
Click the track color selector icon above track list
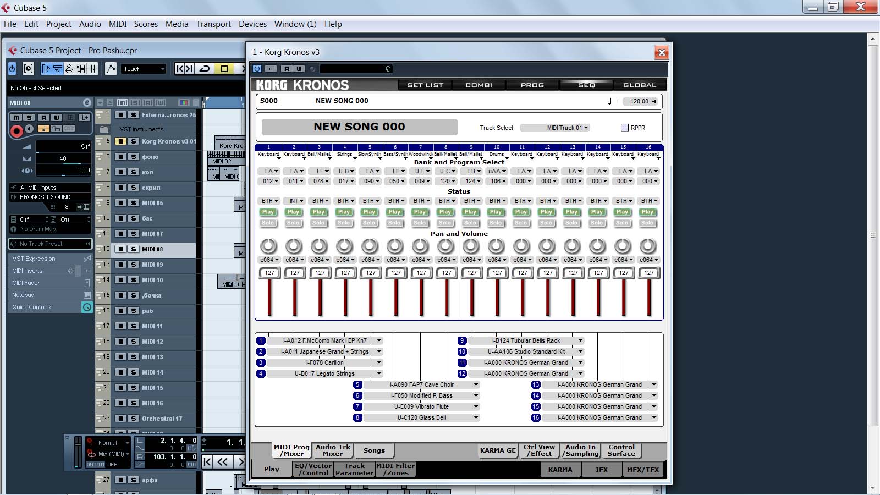pyautogui.click(x=184, y=103)
